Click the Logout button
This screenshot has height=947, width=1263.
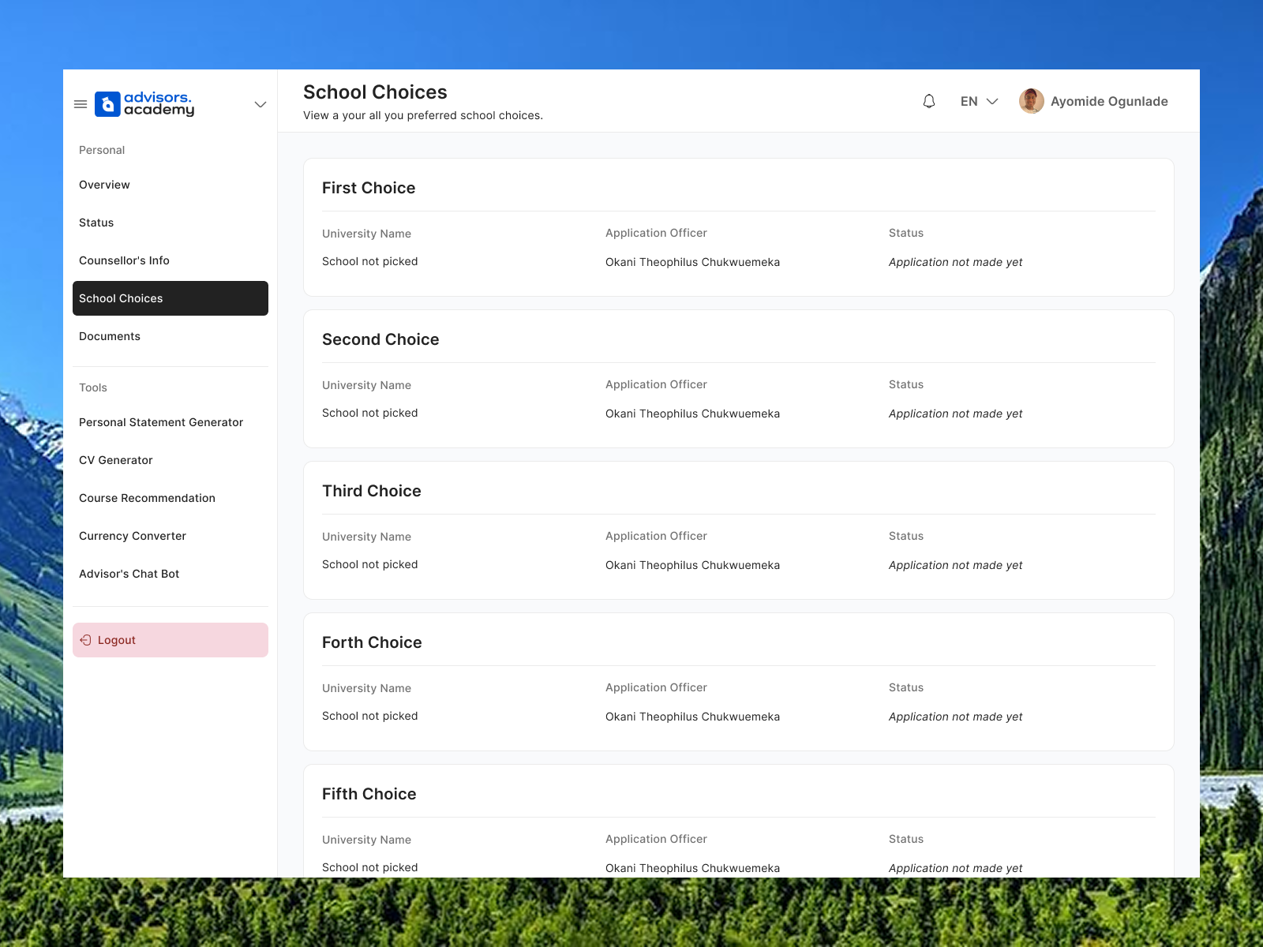(171, 640)
